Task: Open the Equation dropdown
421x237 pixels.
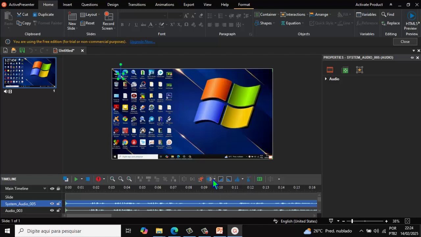Action: [292, 23]
